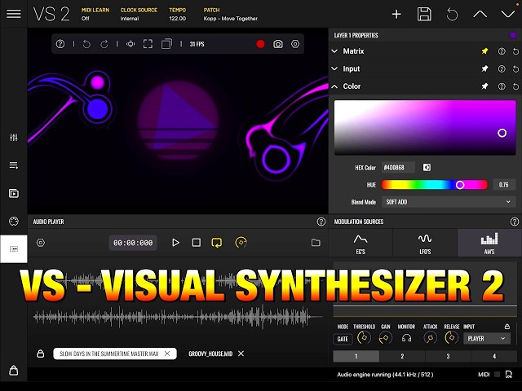The width and height of the screenshot is (522, 391).
Task: Toggle the Matrix section pin
Action: (x=484, y=51)
